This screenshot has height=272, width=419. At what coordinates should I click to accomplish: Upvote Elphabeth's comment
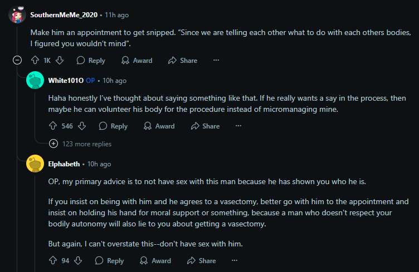tap(53, 260)
